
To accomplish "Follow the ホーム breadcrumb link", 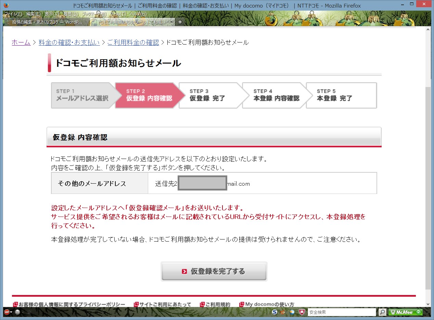I will 21,42.
